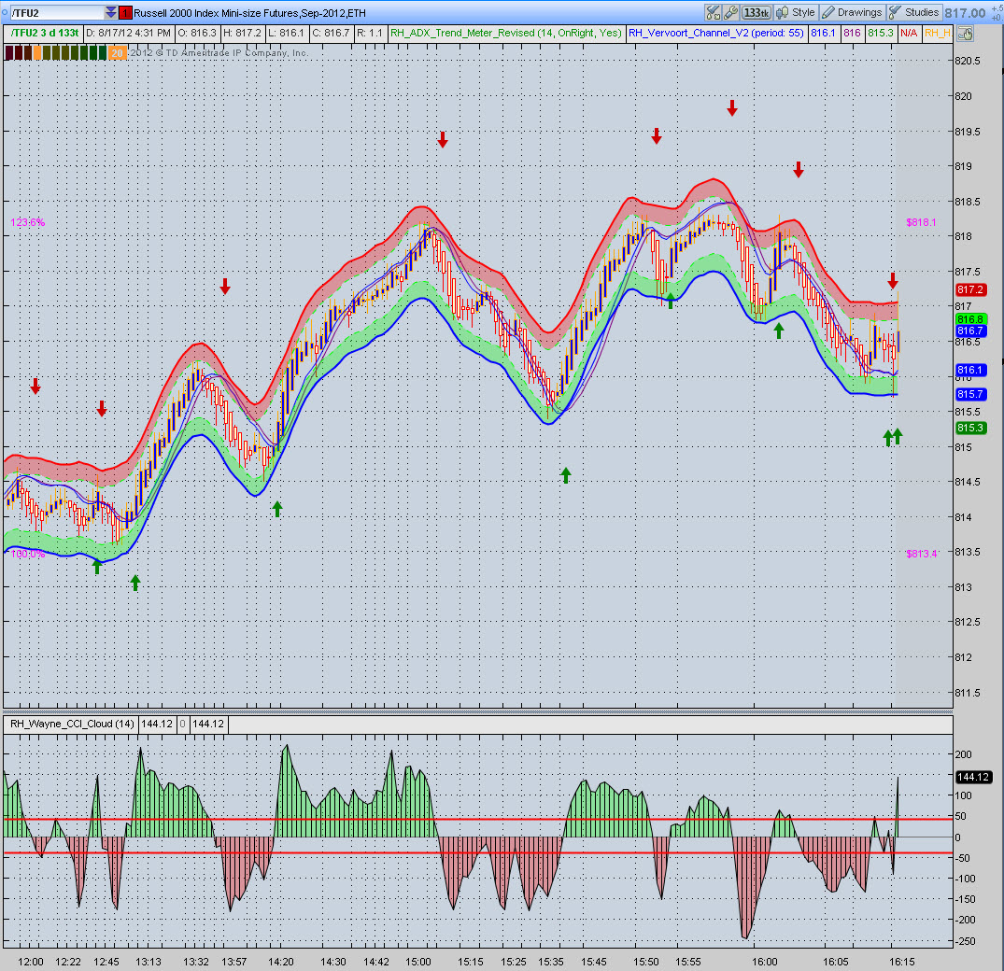Click the $818.1 Fibonacci price label

tap(921, 223)
